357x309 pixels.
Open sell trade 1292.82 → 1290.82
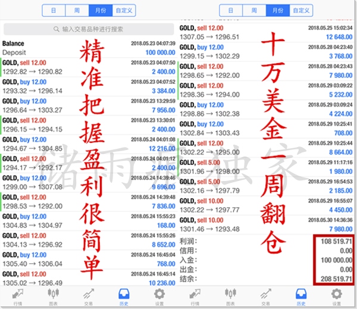89,67
